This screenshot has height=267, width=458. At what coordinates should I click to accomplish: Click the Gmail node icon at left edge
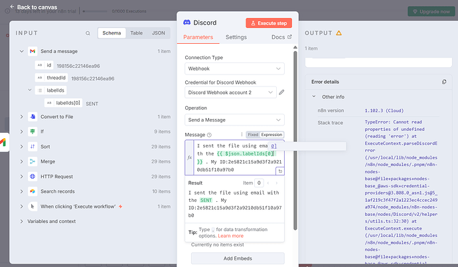tap(3, 143)
